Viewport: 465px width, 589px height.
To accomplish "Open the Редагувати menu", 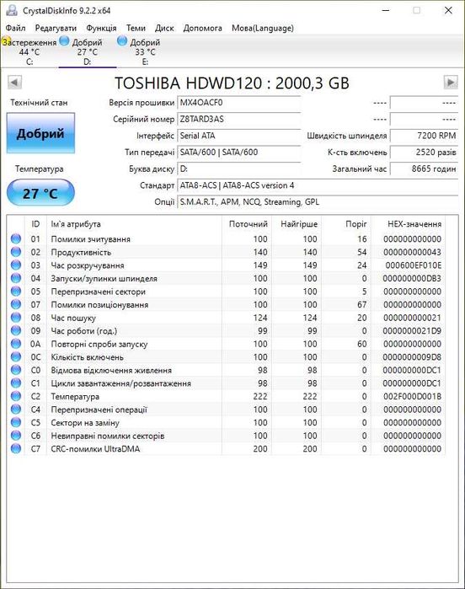I will [x=56, y=28].
